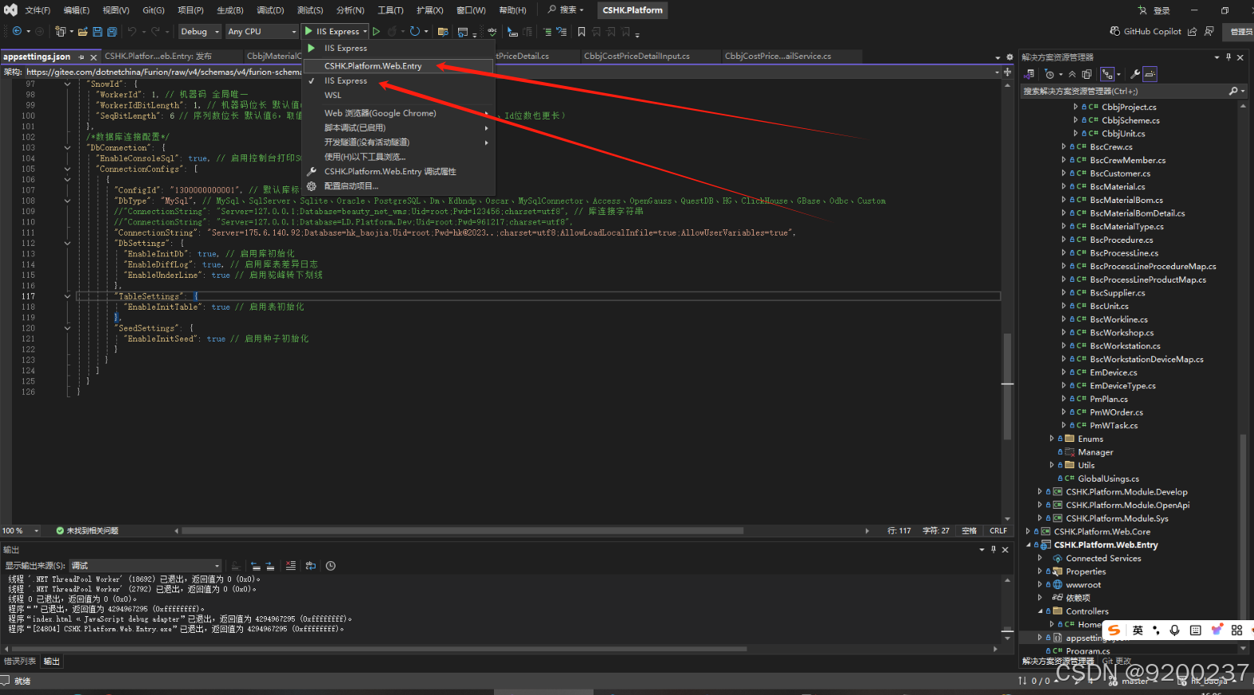Toggle Solution Explorer nested view button
The height and width of the screenshot is (695, 1254).
point(1107,74)
